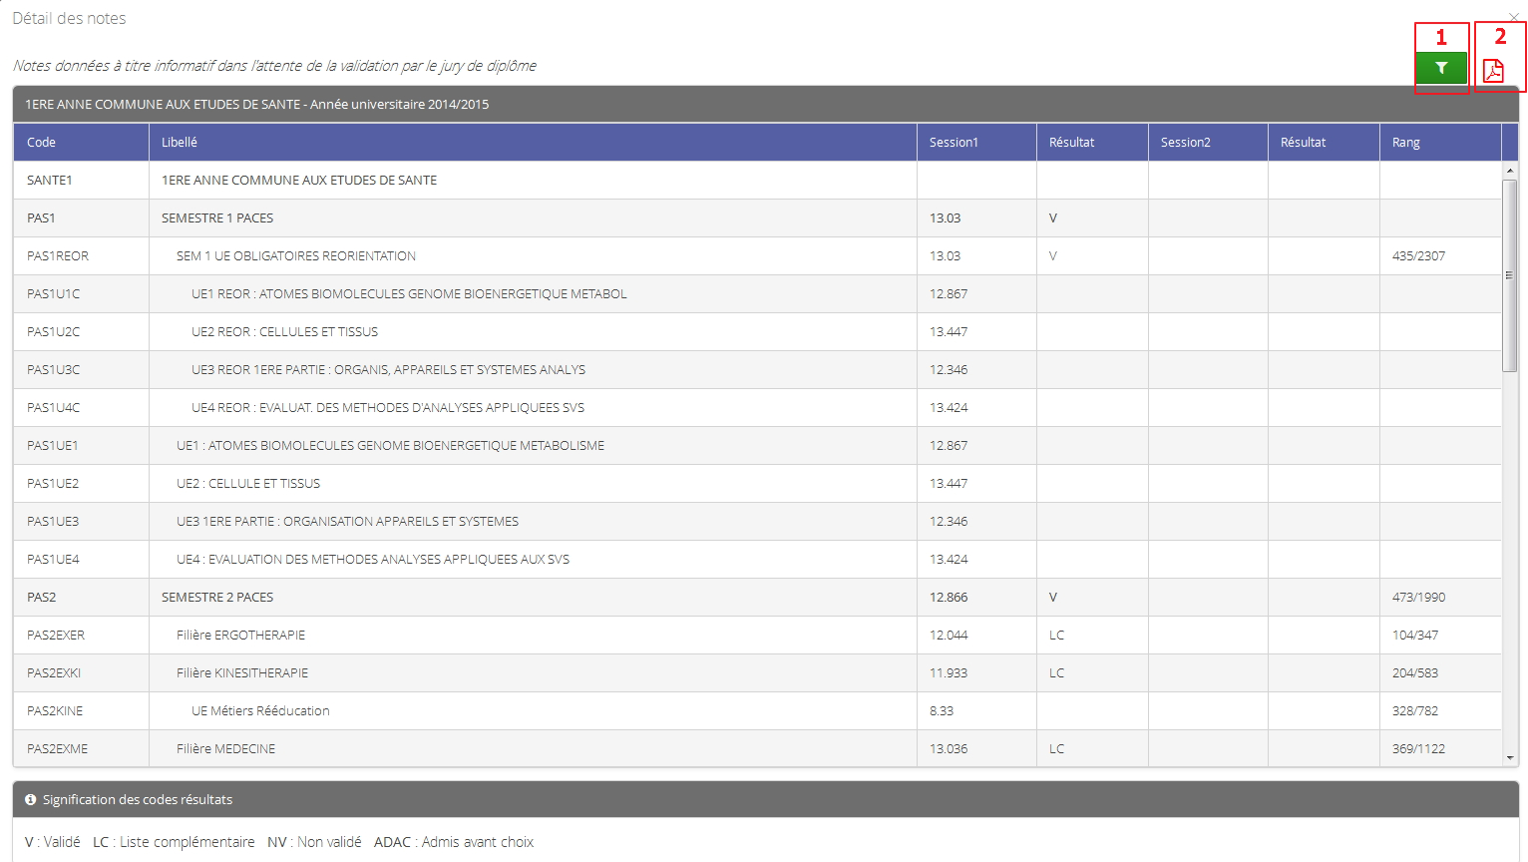Select the Filière ERGOTHERAPIE row
Image resolution: width=1528 pixels, height=862 pixels.
(x=240, y=636)
